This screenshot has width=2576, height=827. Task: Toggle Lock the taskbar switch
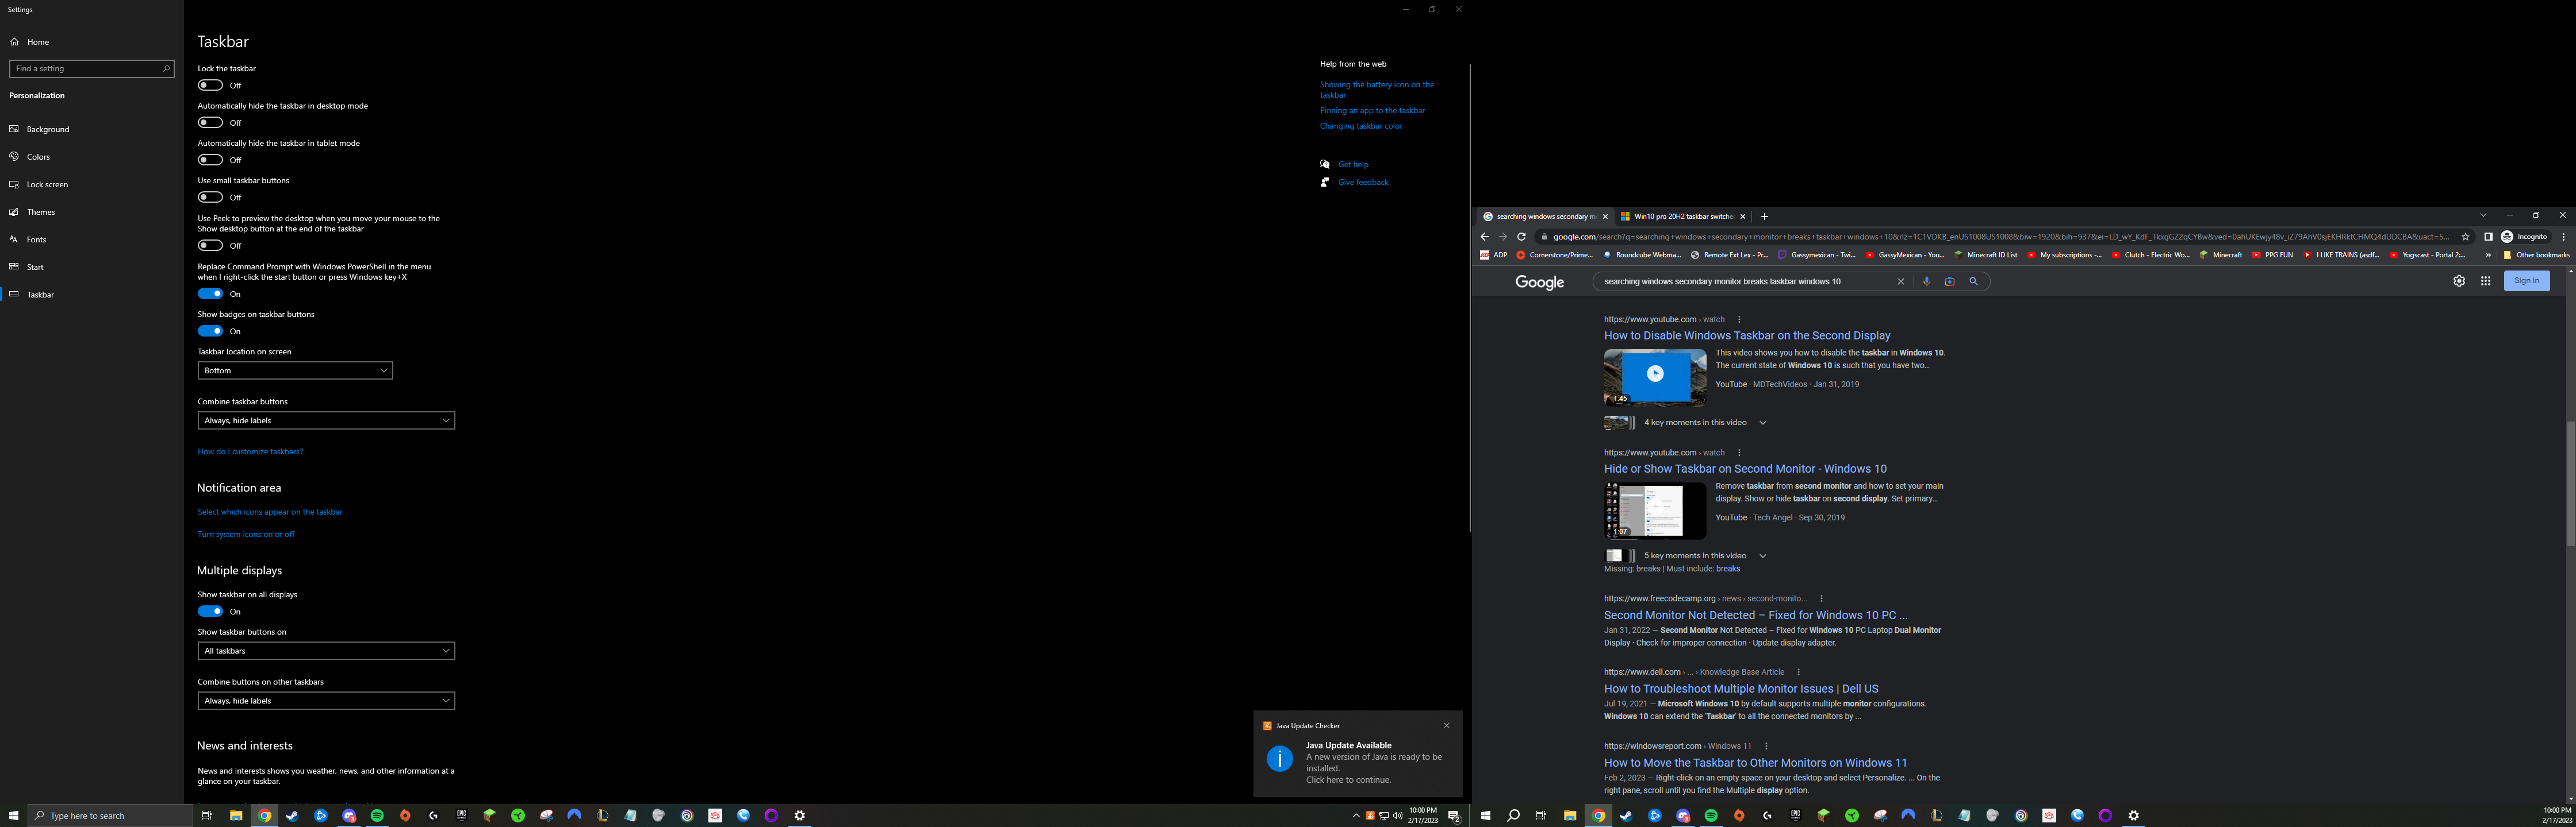pyautogui.click(x=210, y=85)
